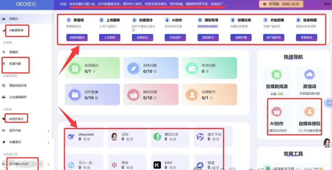Click the 客户端发布 button

point(274,37)
